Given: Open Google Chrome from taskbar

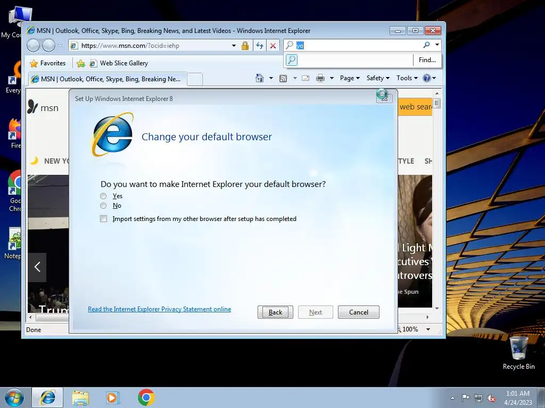Looking at the screenshot, I should coord(146,397).
